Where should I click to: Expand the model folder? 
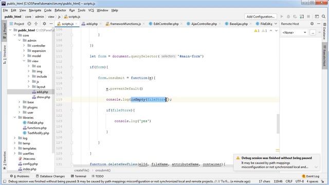click(x=24, y=56)
